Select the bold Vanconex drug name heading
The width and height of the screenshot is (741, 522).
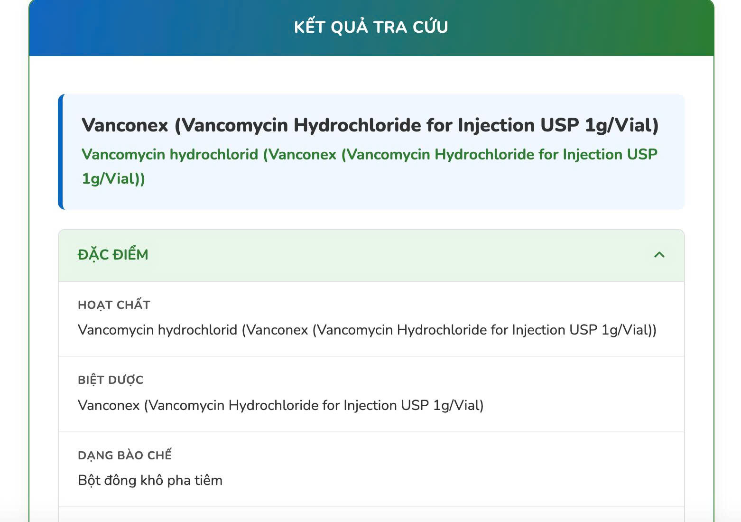(370, 125)
